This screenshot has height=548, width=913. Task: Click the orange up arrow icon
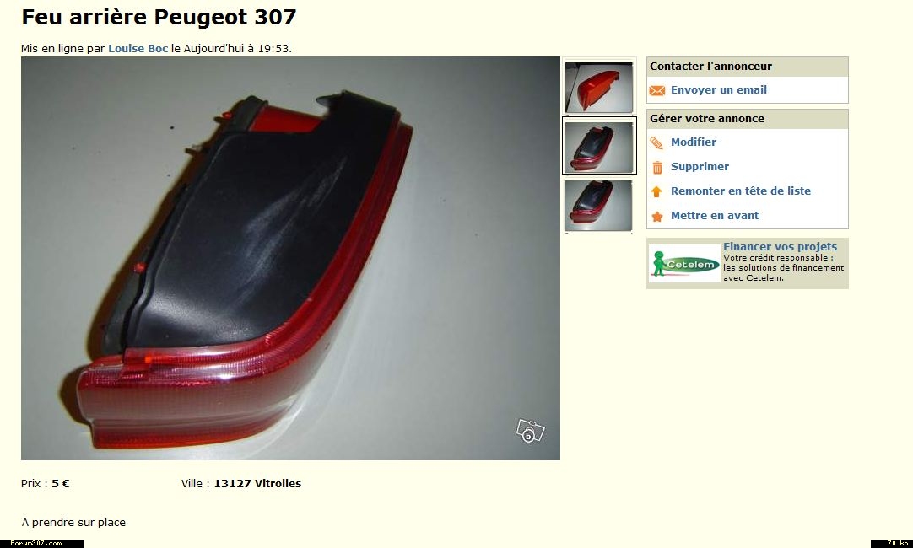point(656,191)
